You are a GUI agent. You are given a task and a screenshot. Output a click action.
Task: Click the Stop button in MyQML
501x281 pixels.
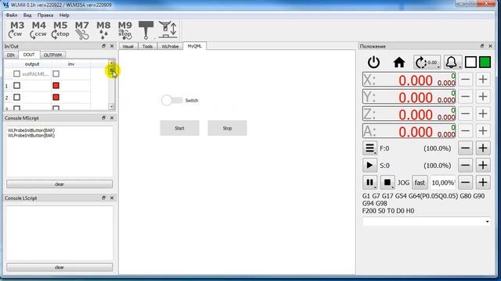[x=227, y=128]
